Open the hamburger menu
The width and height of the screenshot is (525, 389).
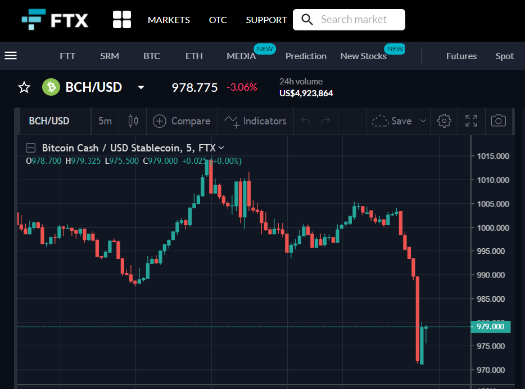tap(11, 56)
